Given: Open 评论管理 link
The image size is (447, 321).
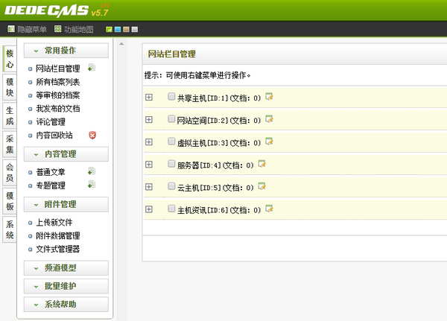Looking at the screenshot, I should 51,121.
